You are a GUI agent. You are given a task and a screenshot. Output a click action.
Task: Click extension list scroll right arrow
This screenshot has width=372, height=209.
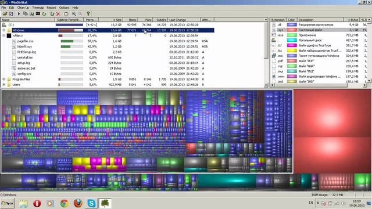pos(365,85)
